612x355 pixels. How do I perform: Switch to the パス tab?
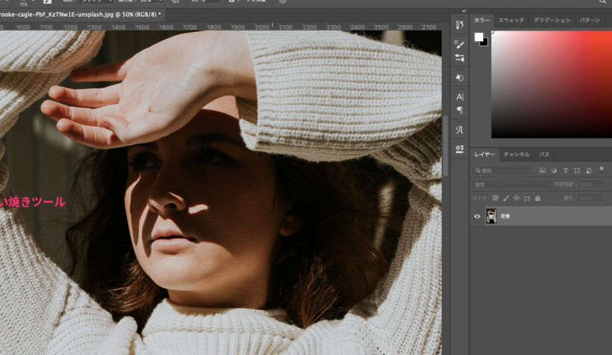pyautogui.click(x=544, y=154)
